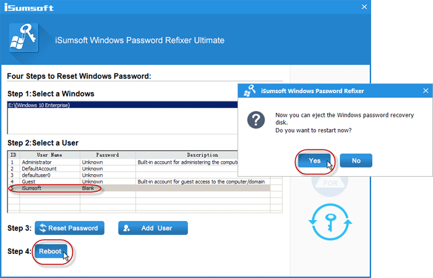Click the Reboot button
The height and width of the screenshot is (278, 433).
51,251
